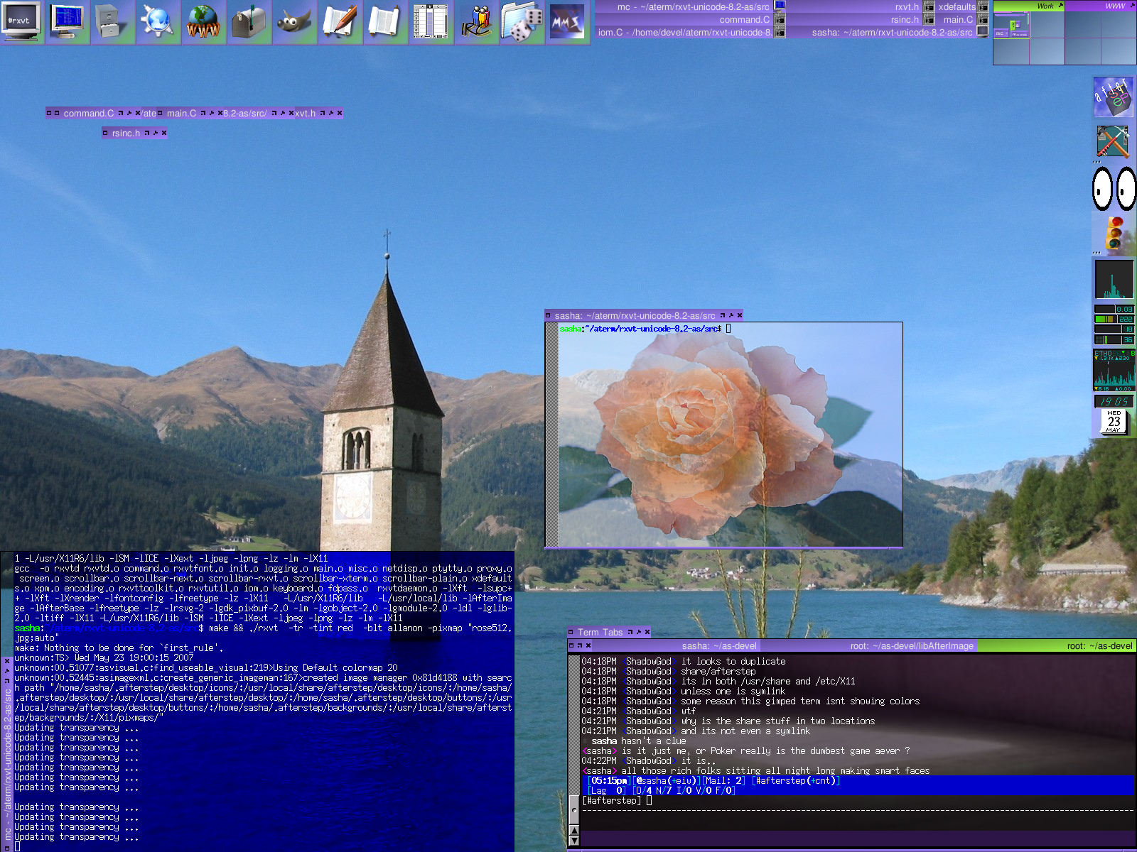Unshade the rsinc.h window via its shade button
This screenshot has width=1137, height=852.
(147, 133)
